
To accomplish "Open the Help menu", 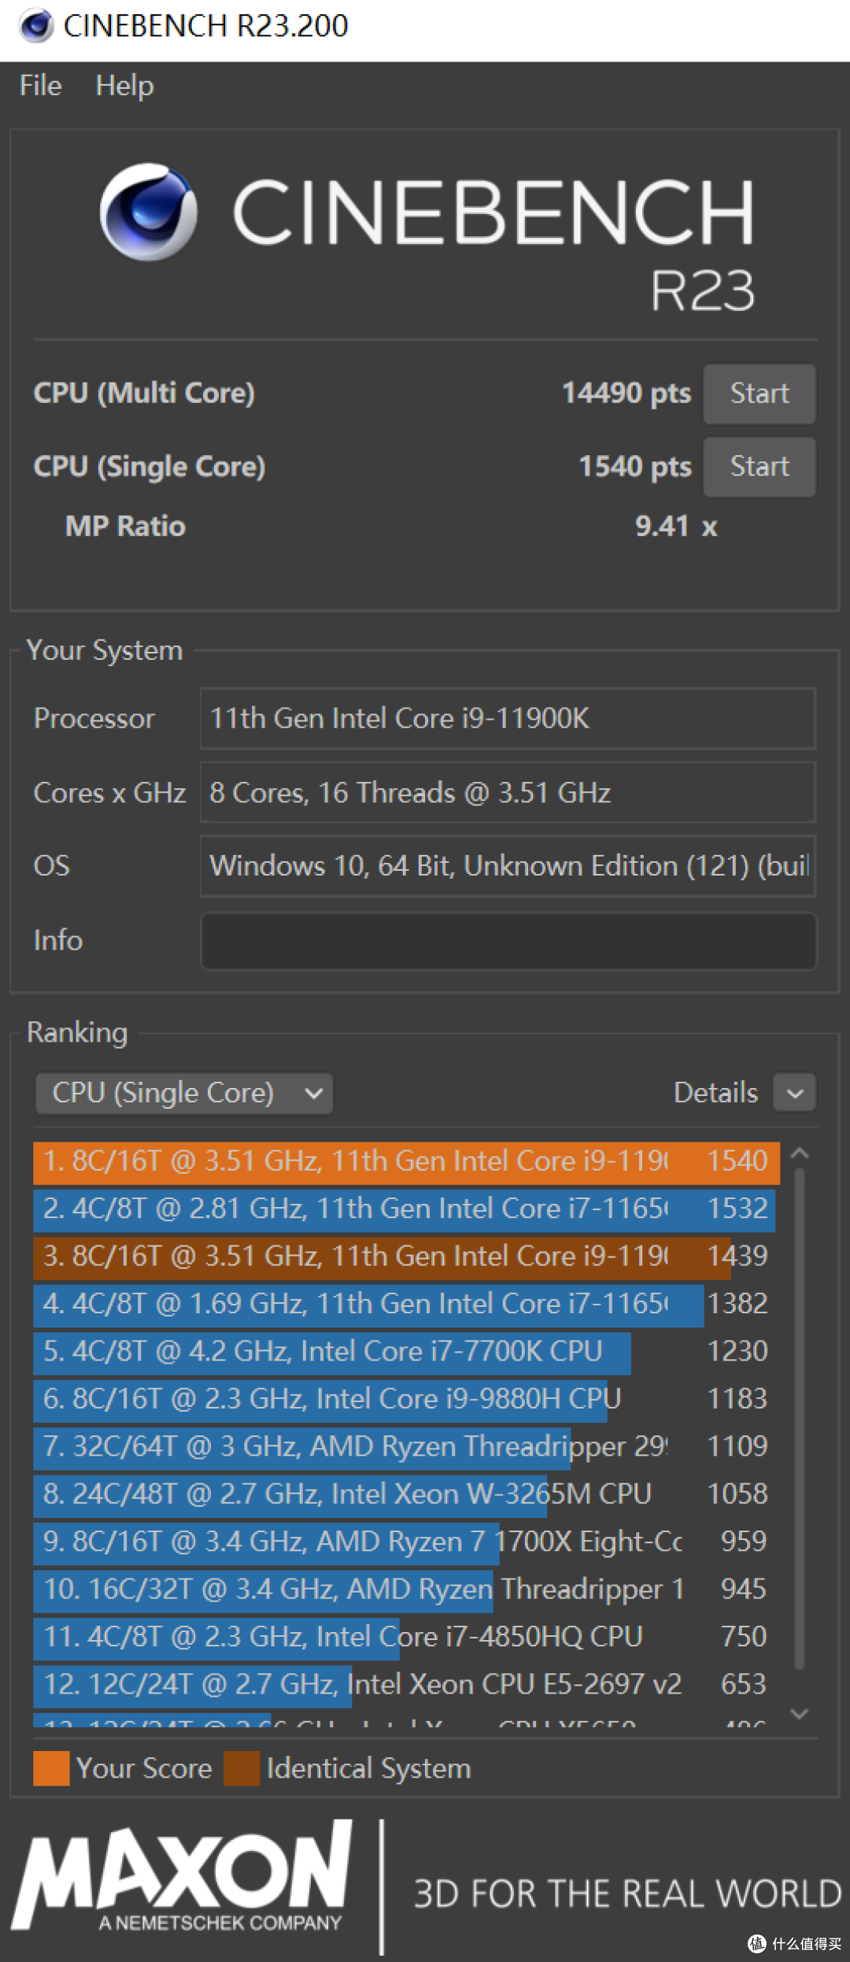I will [x=124, y=85].
